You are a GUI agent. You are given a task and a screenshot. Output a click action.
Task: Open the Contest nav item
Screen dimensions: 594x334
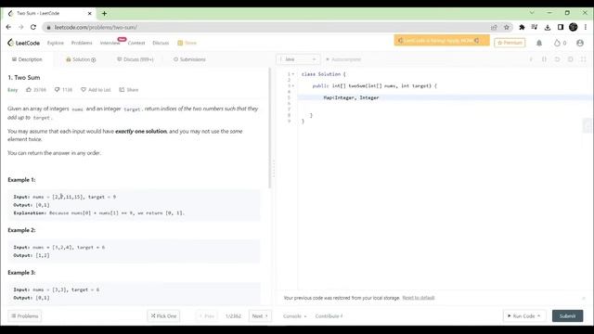tap(136, 44)
